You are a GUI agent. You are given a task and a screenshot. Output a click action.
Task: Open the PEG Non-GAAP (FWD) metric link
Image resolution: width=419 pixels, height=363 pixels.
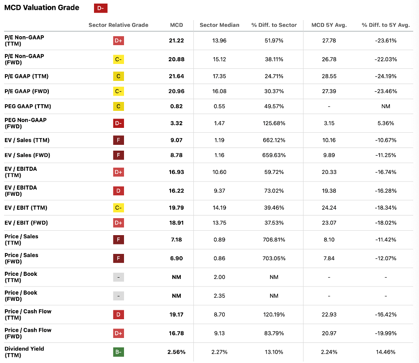tap(26, 123)
